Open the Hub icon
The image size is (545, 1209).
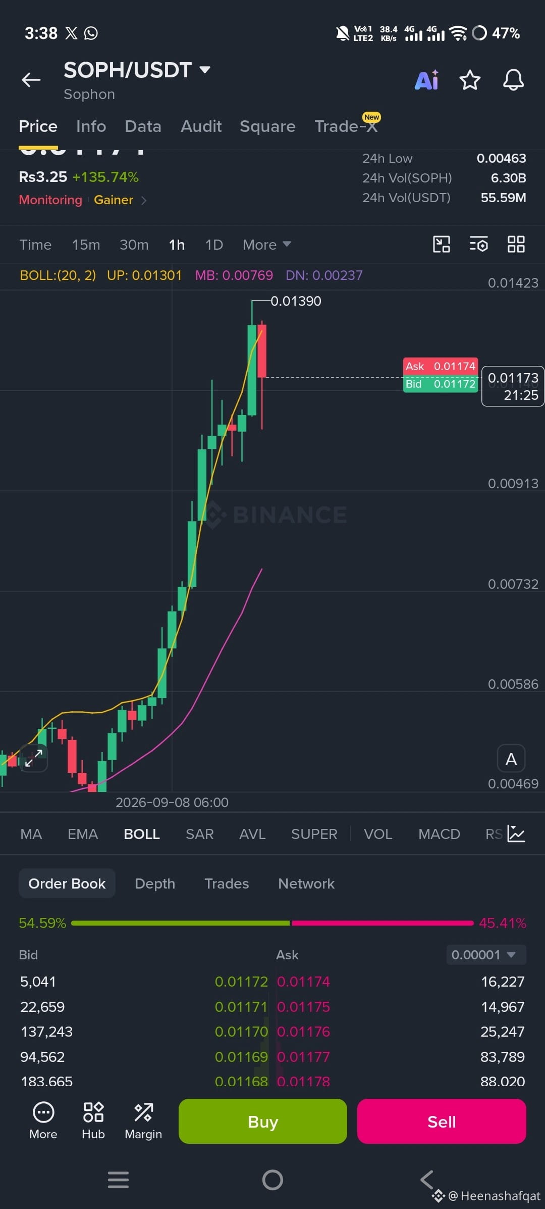pyautogui.click(x=93, y=1121)
